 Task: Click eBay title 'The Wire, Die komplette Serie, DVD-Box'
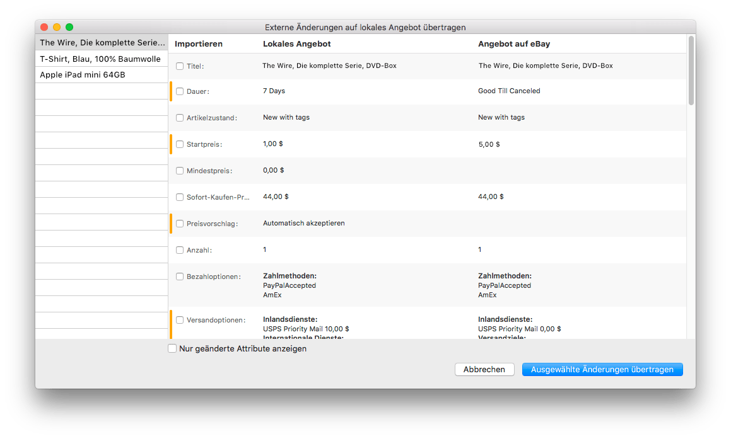tap(546, 66)
